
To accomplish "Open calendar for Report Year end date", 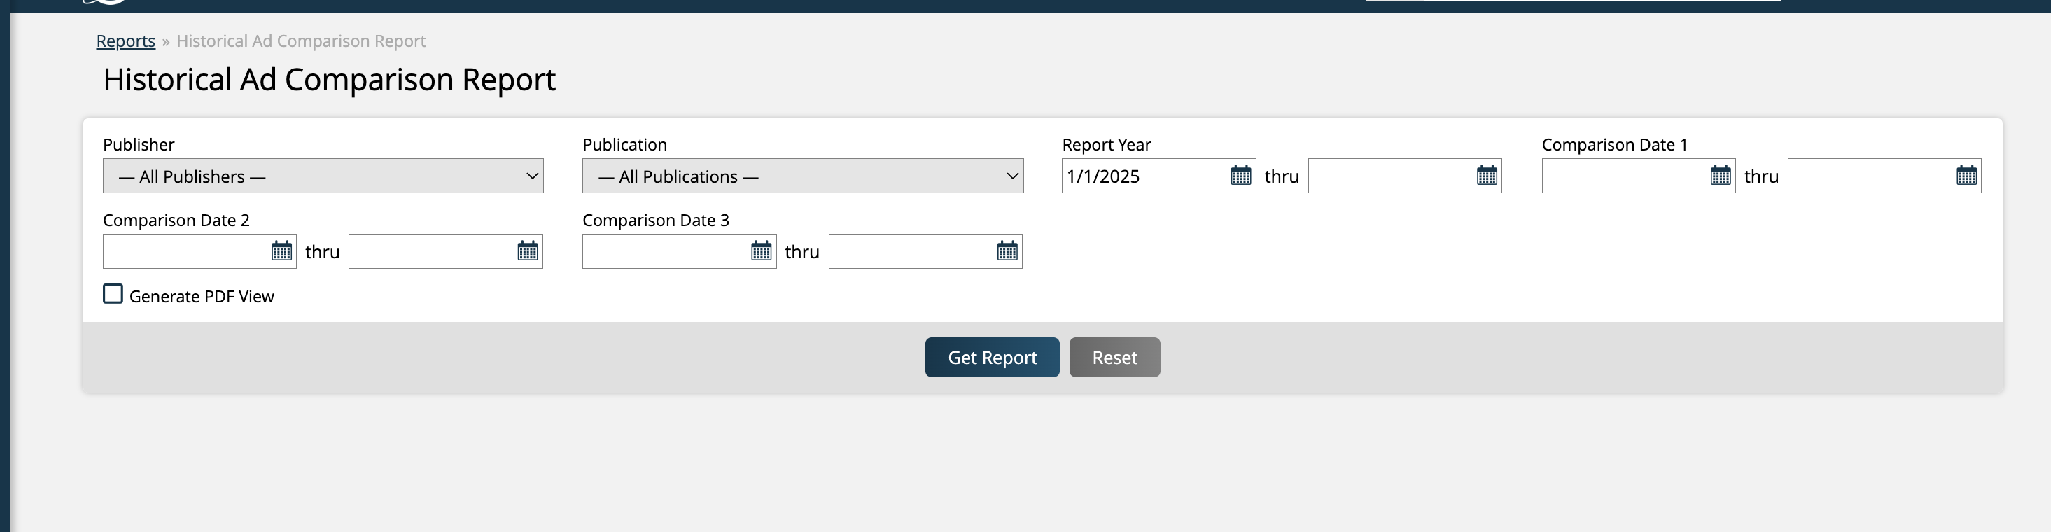I will point(1487,176).
